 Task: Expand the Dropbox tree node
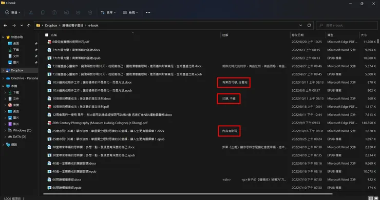tap(3, 70)
